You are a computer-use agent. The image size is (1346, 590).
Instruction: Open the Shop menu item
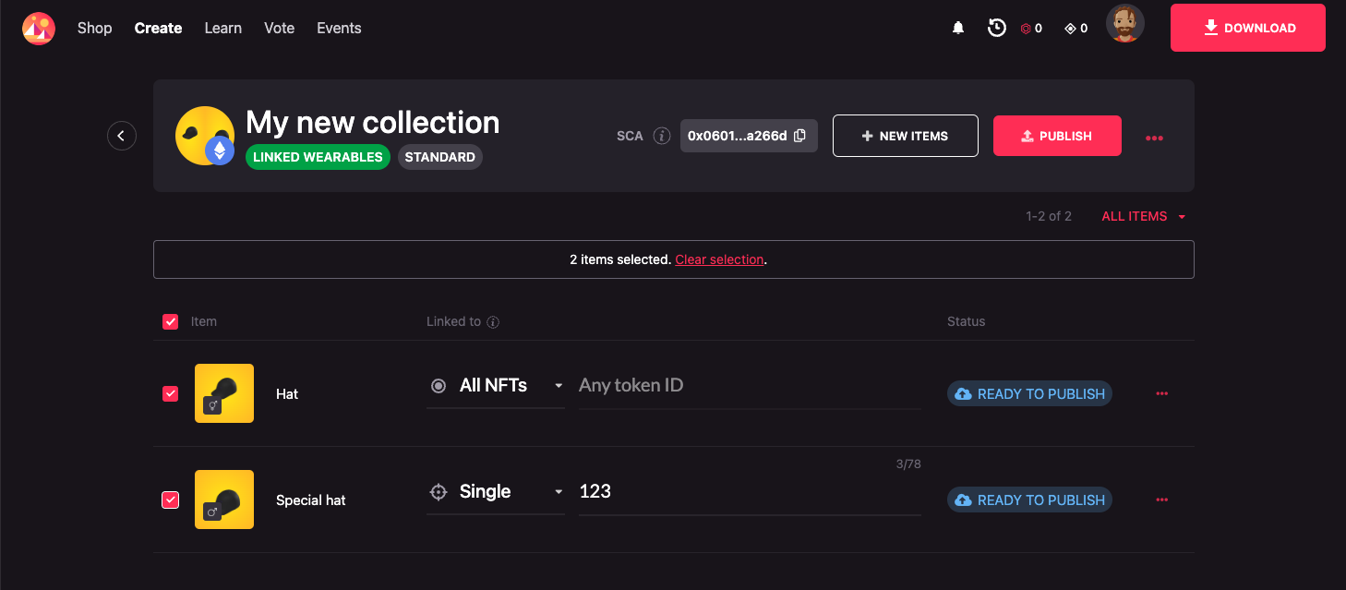(x=94, y=29)
